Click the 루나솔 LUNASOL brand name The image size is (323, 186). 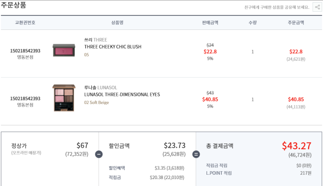[x=100, y=88]
